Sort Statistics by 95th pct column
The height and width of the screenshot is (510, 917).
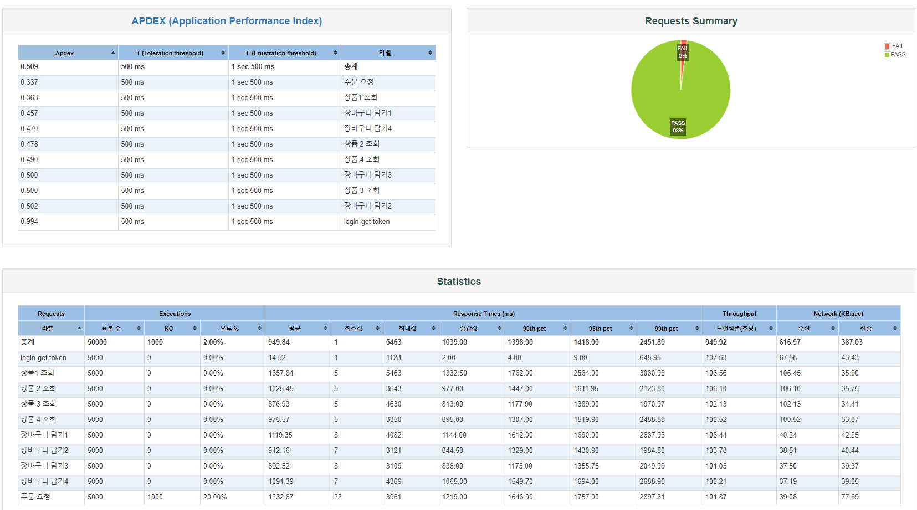603,329
